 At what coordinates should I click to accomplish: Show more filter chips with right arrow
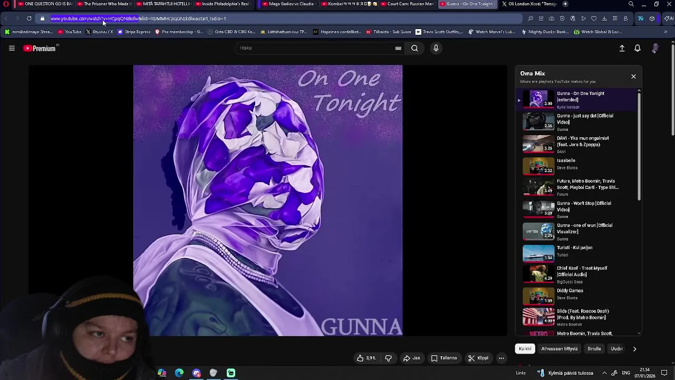[x=634, y=349]
